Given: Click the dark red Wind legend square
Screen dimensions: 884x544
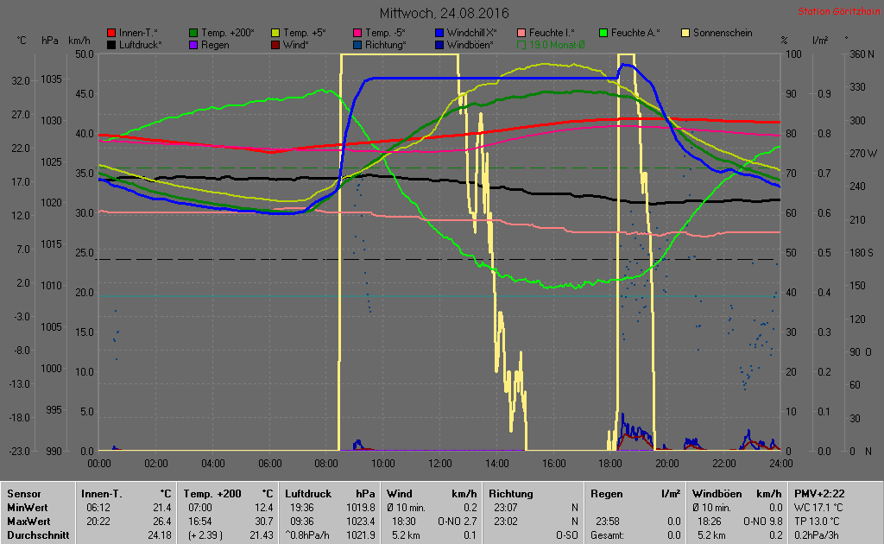Looking at the screenshot, I should tap(275, 44).
